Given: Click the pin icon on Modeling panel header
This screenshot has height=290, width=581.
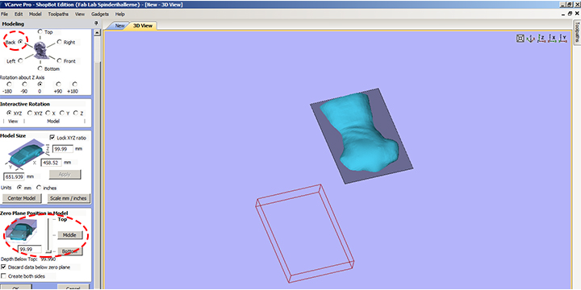Looking at the screenshot, I should pyautogui.click(x=96, y=23).
